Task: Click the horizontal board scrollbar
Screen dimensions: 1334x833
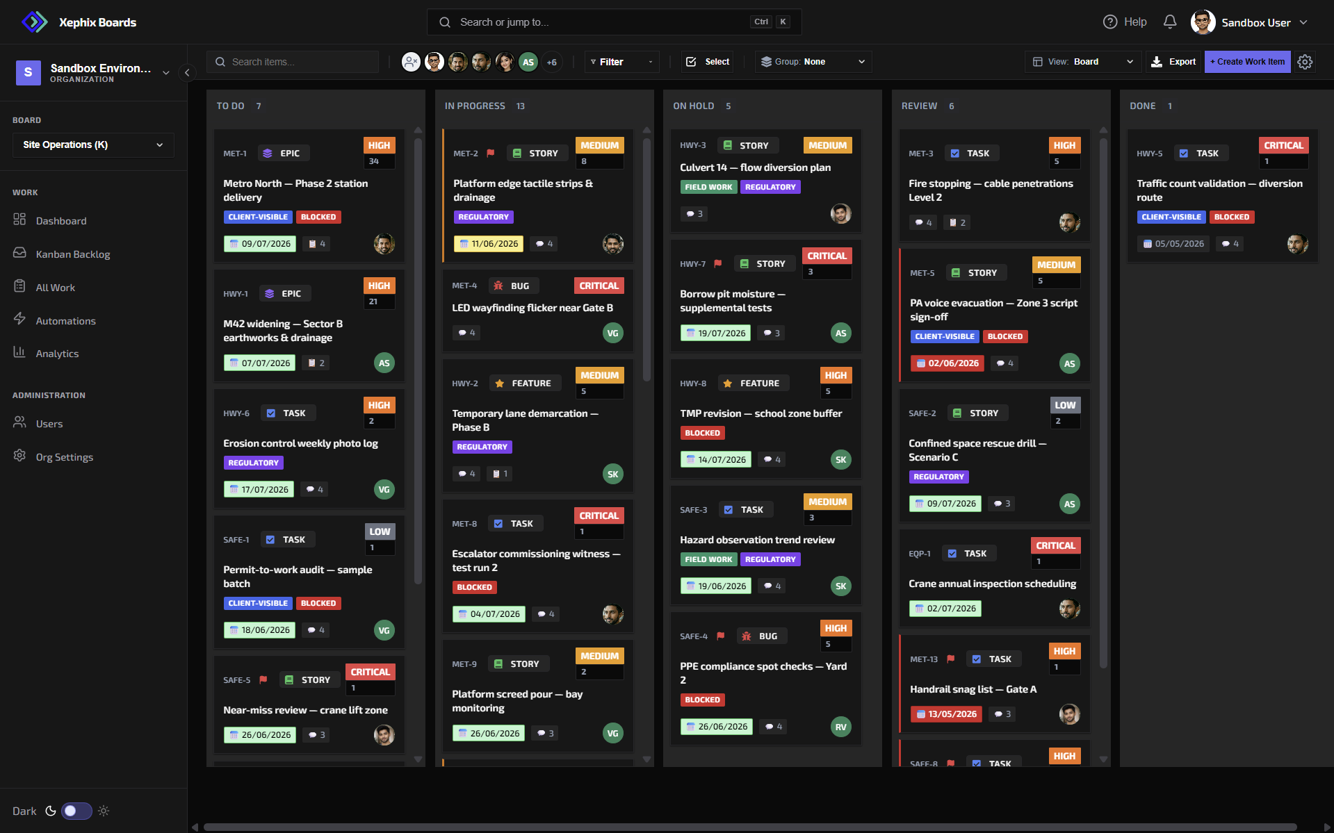Action: (x=750, y=827)
